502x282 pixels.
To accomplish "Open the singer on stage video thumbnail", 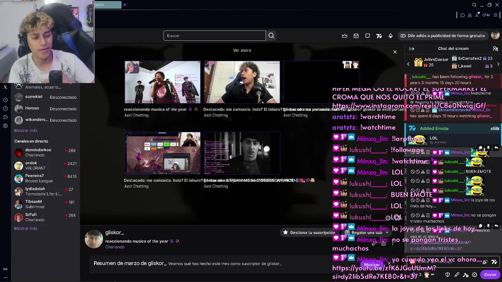I will [162, 82].
